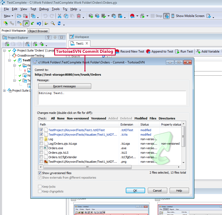Click the user card icon in the second toolbar
The height and width of the screenshot is (215, 222).
point(46,23)
